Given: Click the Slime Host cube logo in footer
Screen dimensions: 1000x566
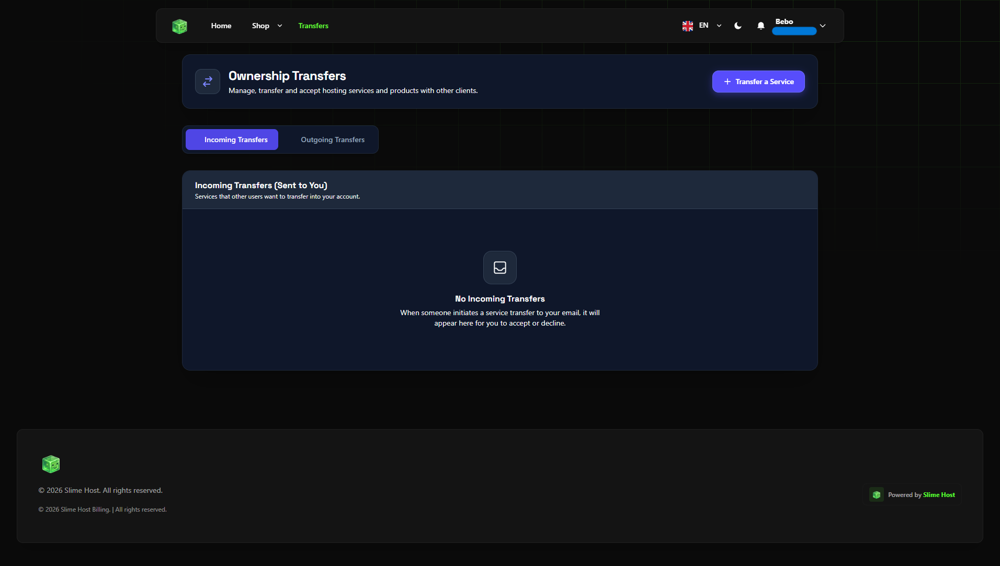Looking at the screenshot, I should pyautogui.click(x=51, y=464).
